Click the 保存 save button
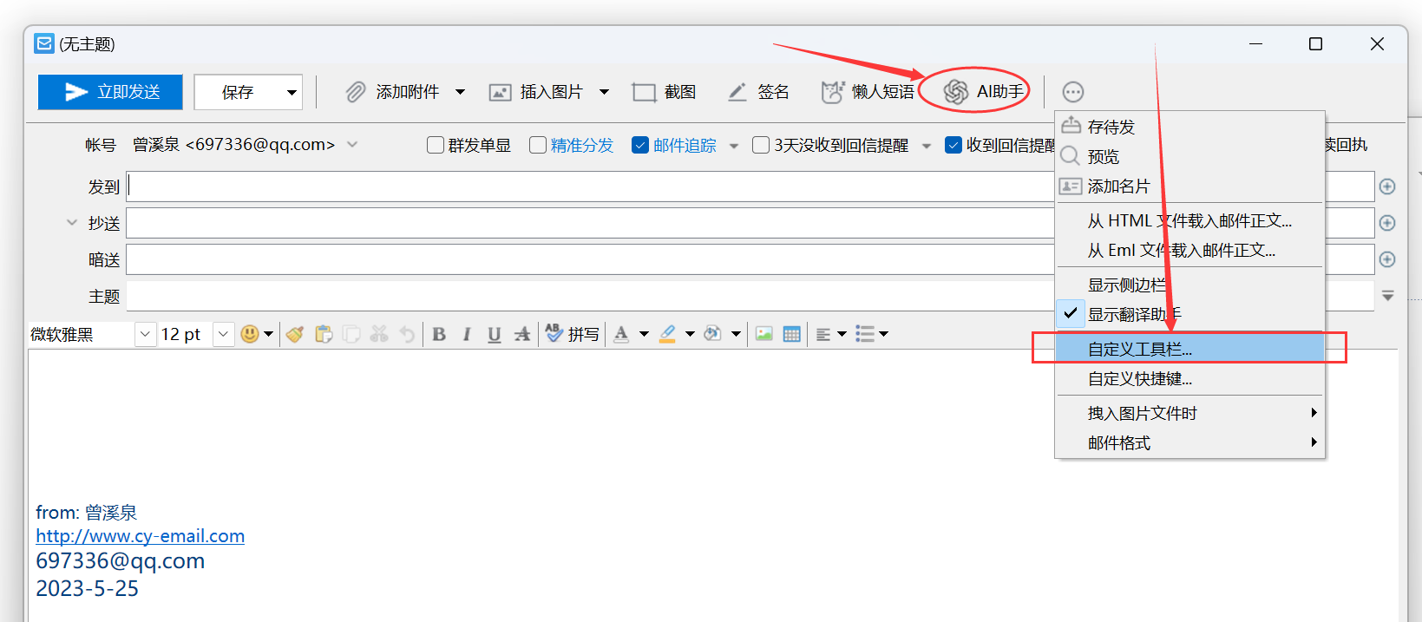This screenshot has height=622, width=1422. point(238,92)
